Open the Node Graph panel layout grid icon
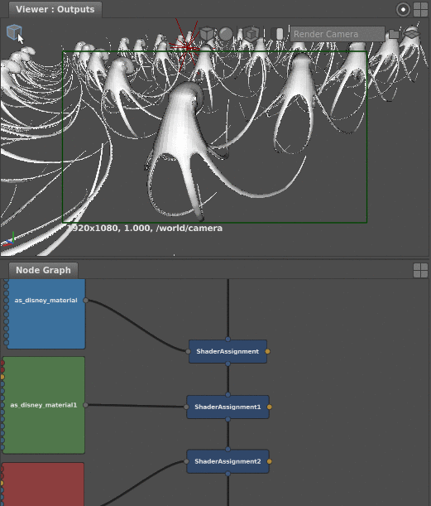The image size is (431, 506). click(420, 270)
